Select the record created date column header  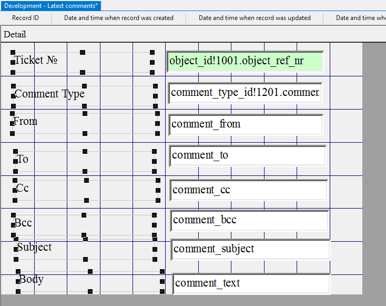(x=119, y=18)
